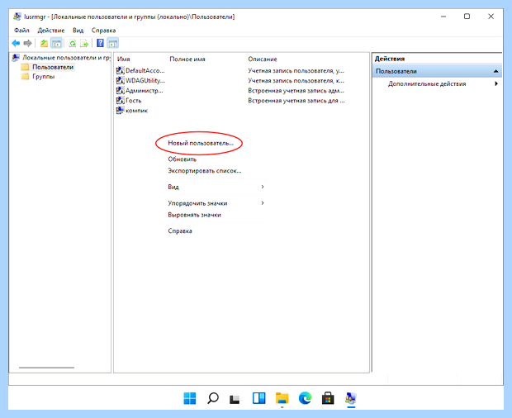This screenshot has width=512, height=418.
Task: Click the Гость user icon
Action: click(x=121, y=100)
